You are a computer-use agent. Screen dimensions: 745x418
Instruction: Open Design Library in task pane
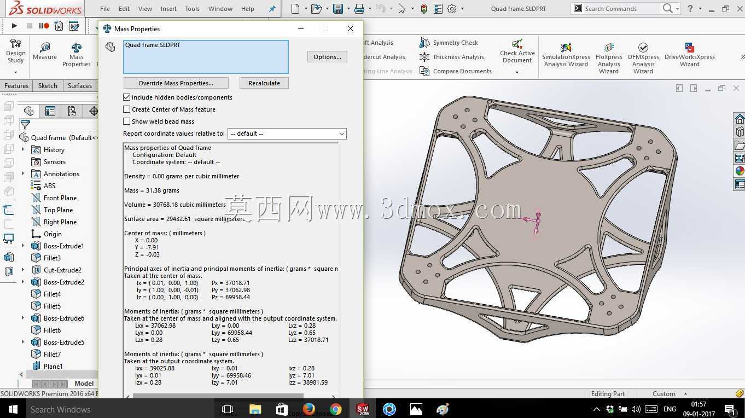(740, 132)
